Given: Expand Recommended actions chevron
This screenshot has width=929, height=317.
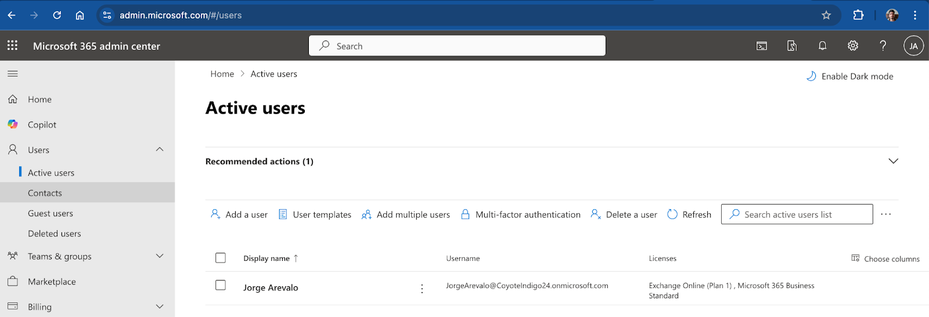Looking at the screenshot, I should point(893,161).
